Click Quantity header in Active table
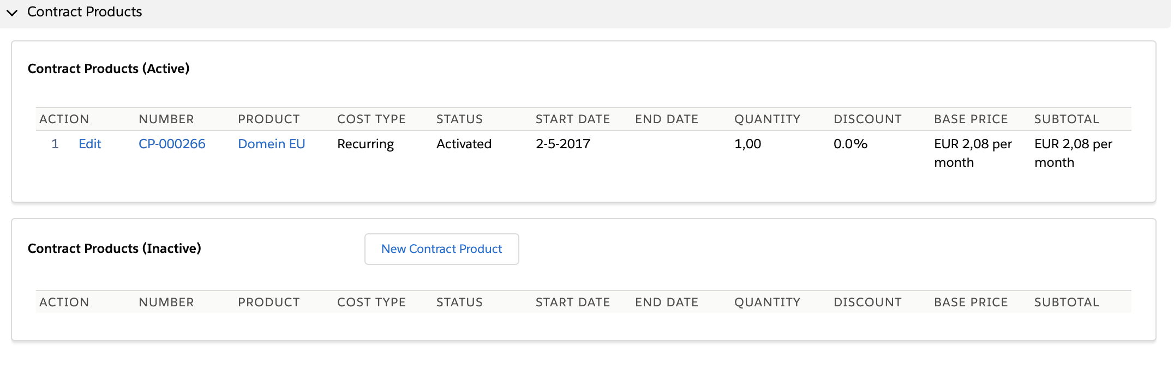1174x375 pixels. coord(767,119)
